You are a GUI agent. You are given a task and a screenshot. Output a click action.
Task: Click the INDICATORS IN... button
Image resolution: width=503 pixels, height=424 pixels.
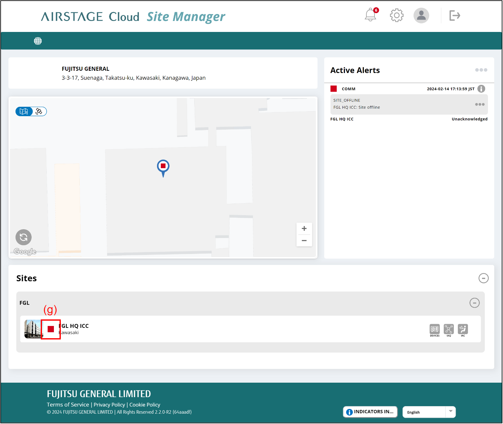click(369, 412)
